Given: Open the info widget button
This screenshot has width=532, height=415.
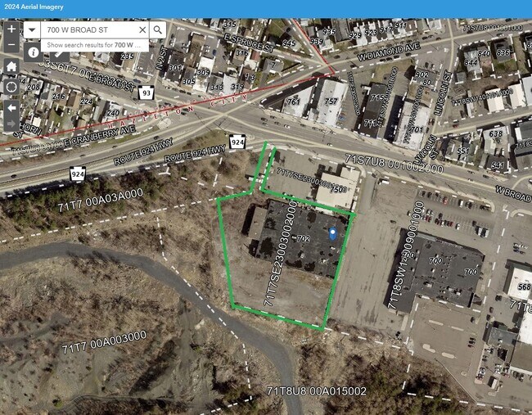Looking at the screenshot, I should [34, 52].
